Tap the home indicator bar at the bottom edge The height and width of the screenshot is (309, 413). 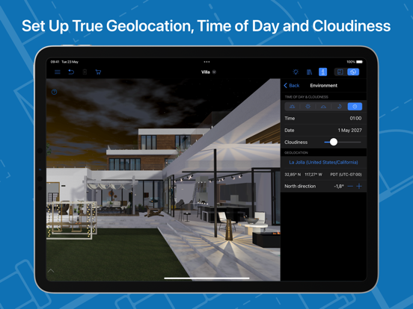coord(206,278)
